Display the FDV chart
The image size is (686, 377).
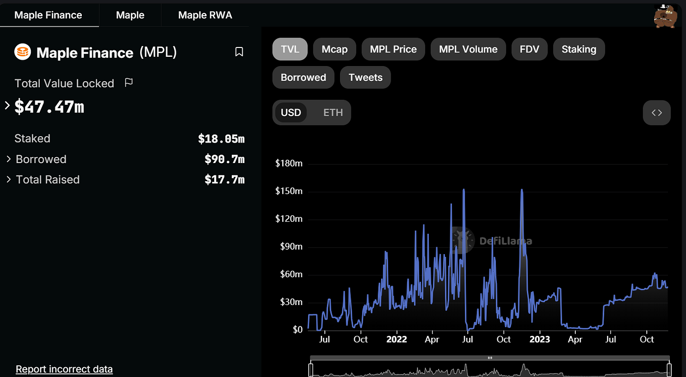tap(529, 49)
